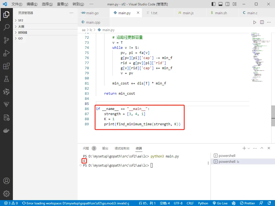Switch to main.cpp tab

coord(93,22)
